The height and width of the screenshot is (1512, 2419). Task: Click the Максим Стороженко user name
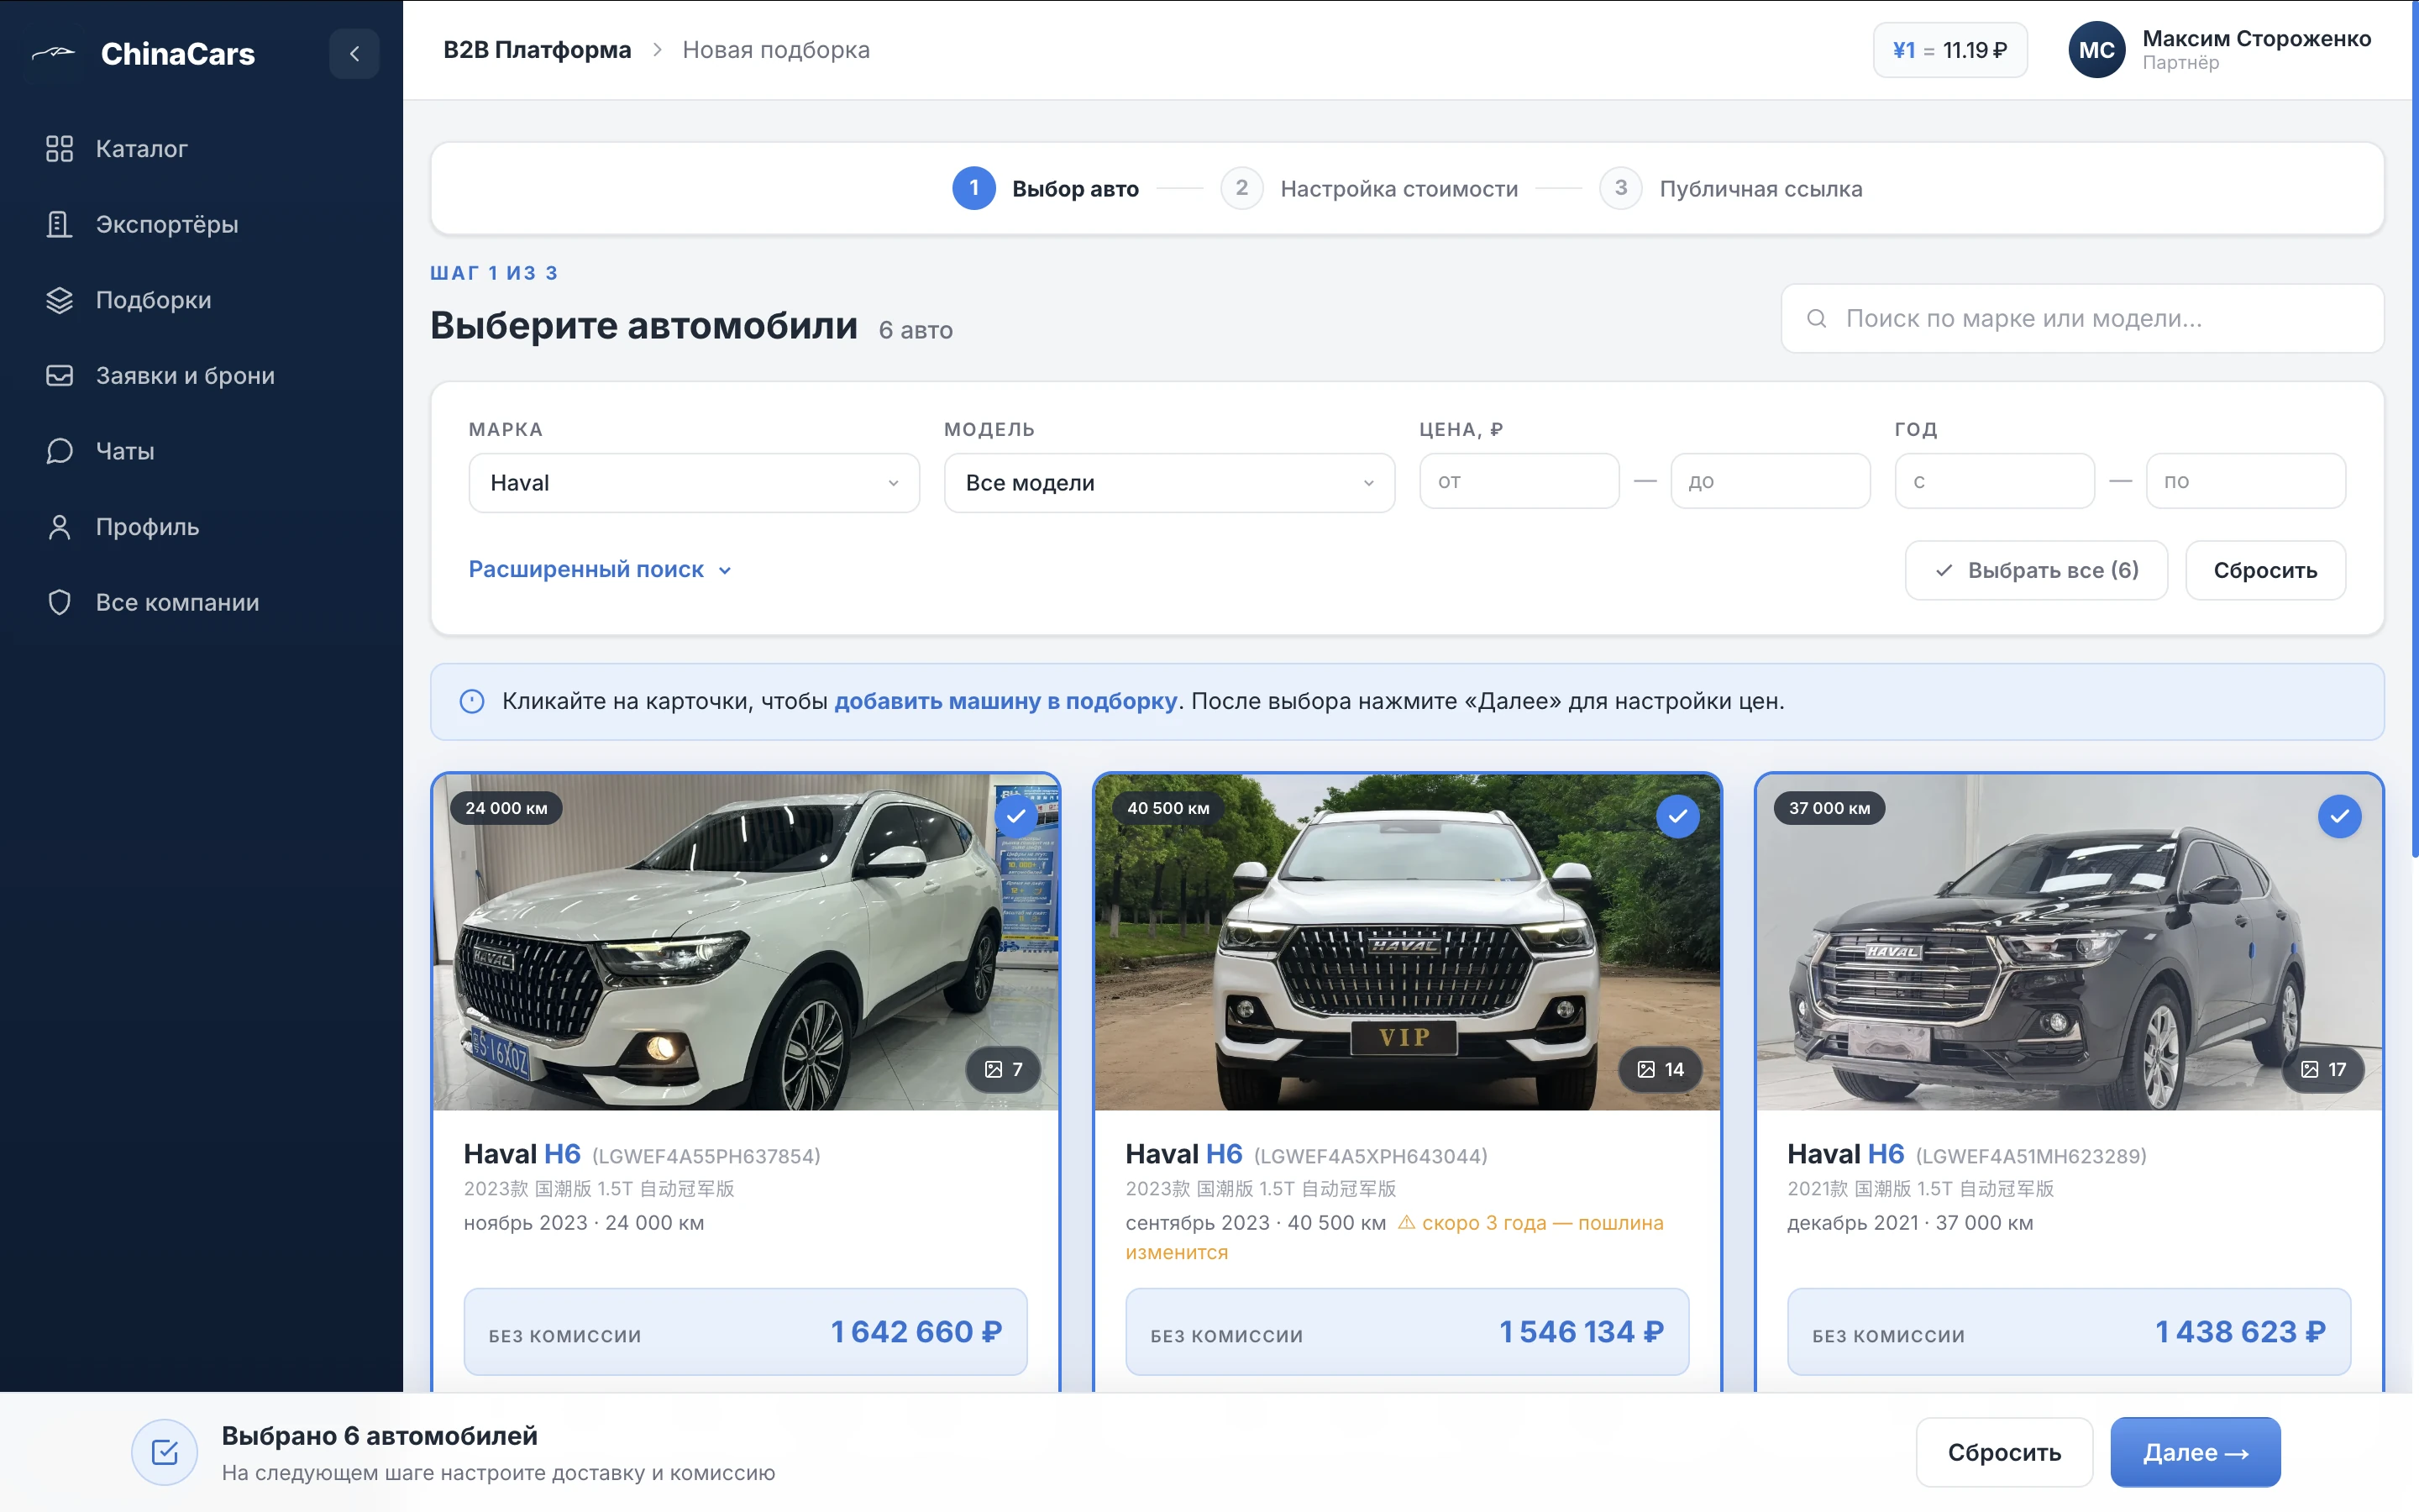(x=2256, y=39)
